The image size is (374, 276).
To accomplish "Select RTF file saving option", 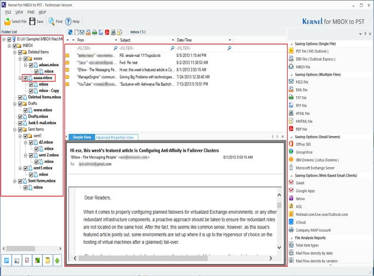I will (301, 105).
